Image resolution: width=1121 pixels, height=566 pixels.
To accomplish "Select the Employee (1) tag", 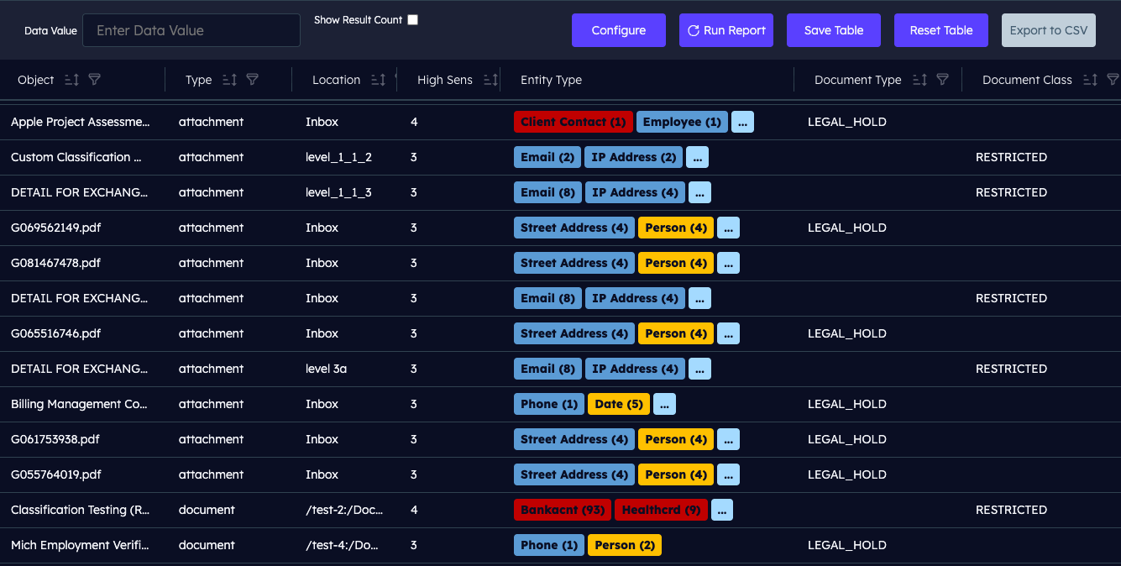I will (x=682, y=122).
